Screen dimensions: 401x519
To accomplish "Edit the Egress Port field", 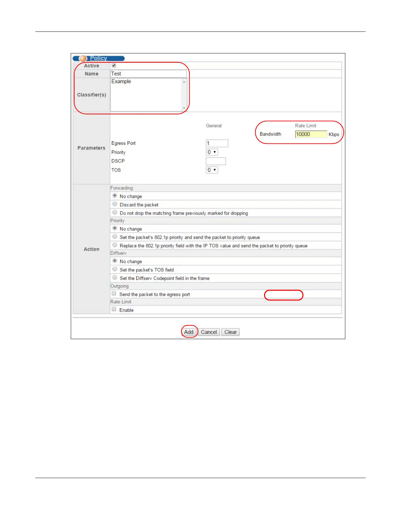I will coord(217,143).
